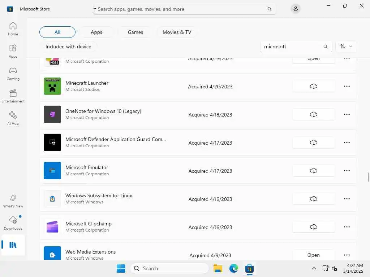
Task: Click the vertical scrollbar thumb
Action: [x=368, y=177]
